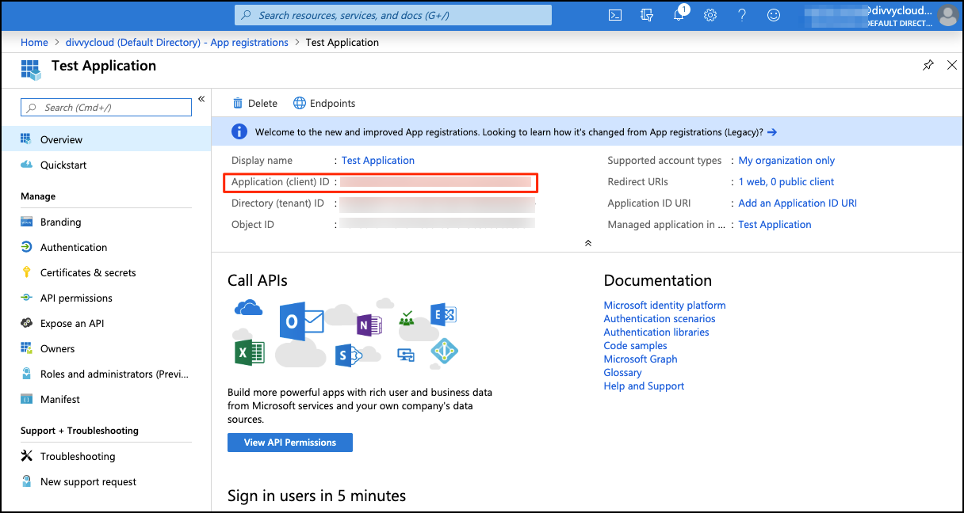Viewport: 964px width, 513px height.
Task: Click the Certificates & secrets key icon
Action: (x=26, y=272)
